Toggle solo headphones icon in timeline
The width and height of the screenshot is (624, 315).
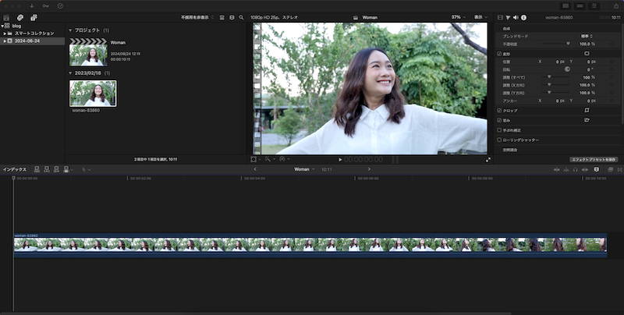[575, 169]
